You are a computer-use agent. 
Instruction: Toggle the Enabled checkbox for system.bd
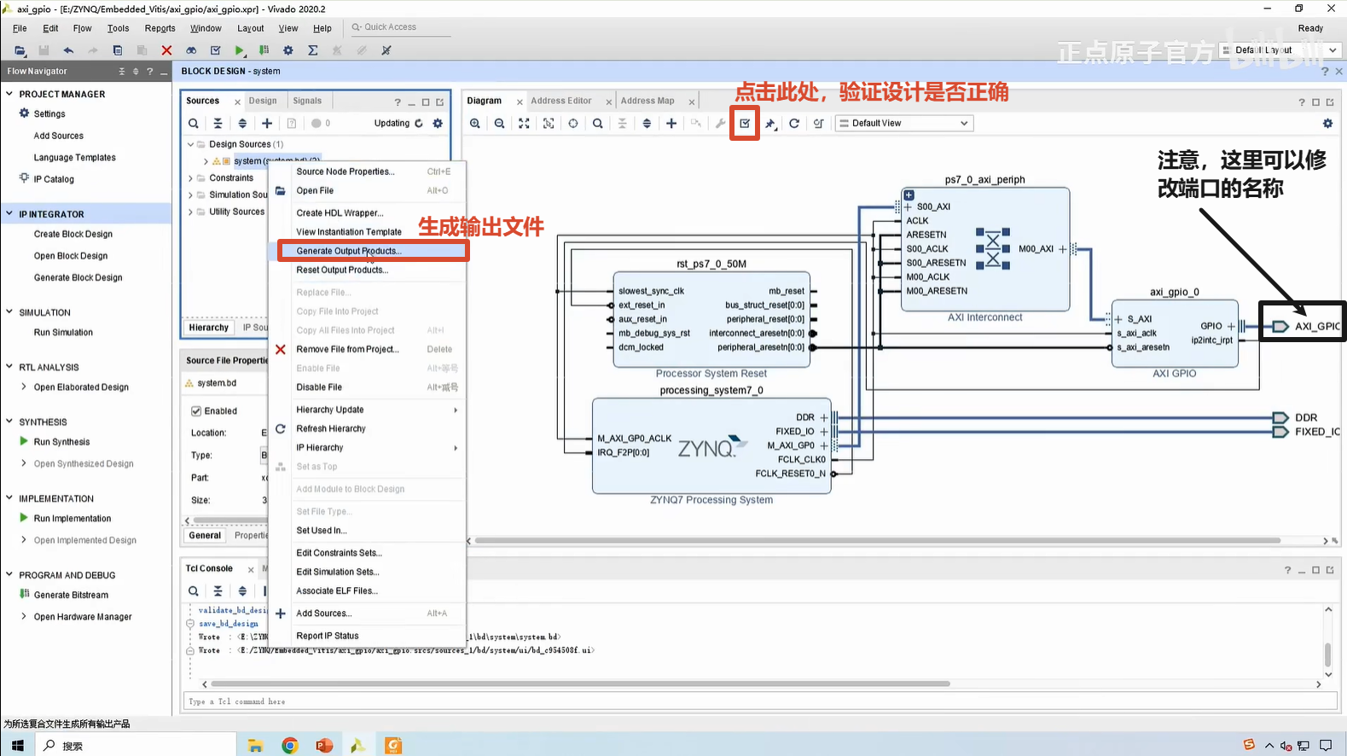(196, 411)
